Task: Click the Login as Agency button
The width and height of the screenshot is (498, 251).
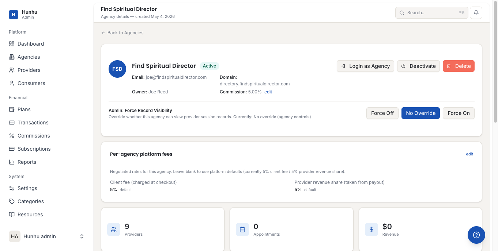Action: tap(365, 66)
